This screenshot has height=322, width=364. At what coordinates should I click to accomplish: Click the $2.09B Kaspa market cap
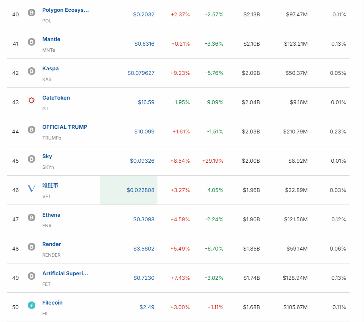point(251,73)
